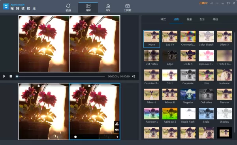Screen dimensions: 237x145
Task: Open scissors trim tool on selected clip
Action: coord(117,124)
